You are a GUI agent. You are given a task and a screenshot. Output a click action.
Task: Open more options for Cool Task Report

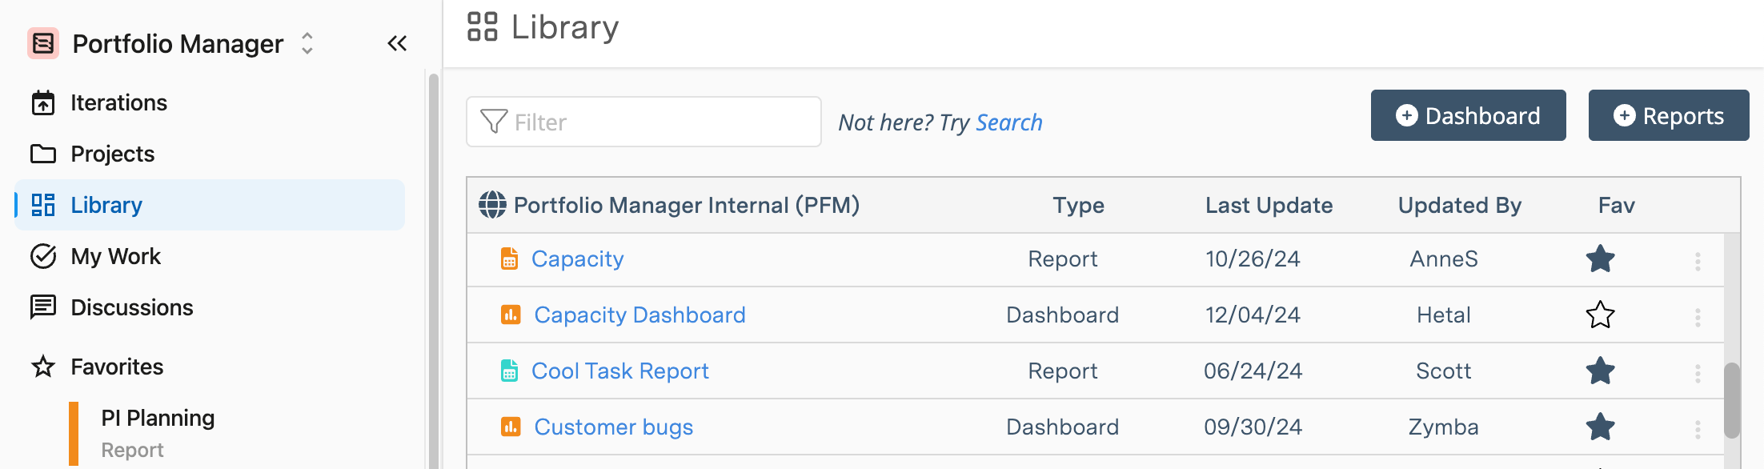pyautogui.click(x=1698, y=372)
